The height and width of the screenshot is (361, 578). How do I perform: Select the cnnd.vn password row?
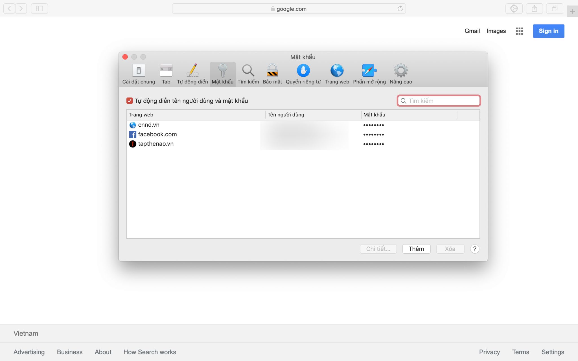point(149,125)
